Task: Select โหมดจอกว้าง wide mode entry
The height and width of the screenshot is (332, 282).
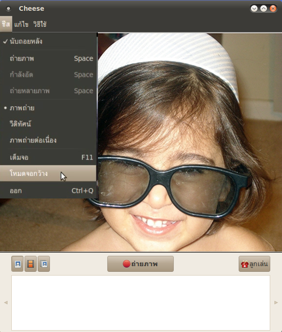Action: [x=48, y=174]
